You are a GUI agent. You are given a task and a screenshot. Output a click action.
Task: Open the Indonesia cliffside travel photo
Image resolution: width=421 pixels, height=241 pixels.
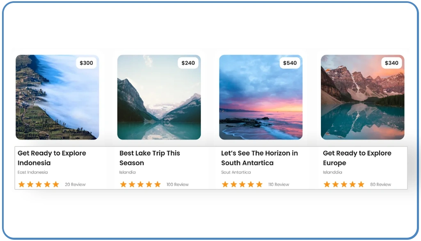coord(57,97)
